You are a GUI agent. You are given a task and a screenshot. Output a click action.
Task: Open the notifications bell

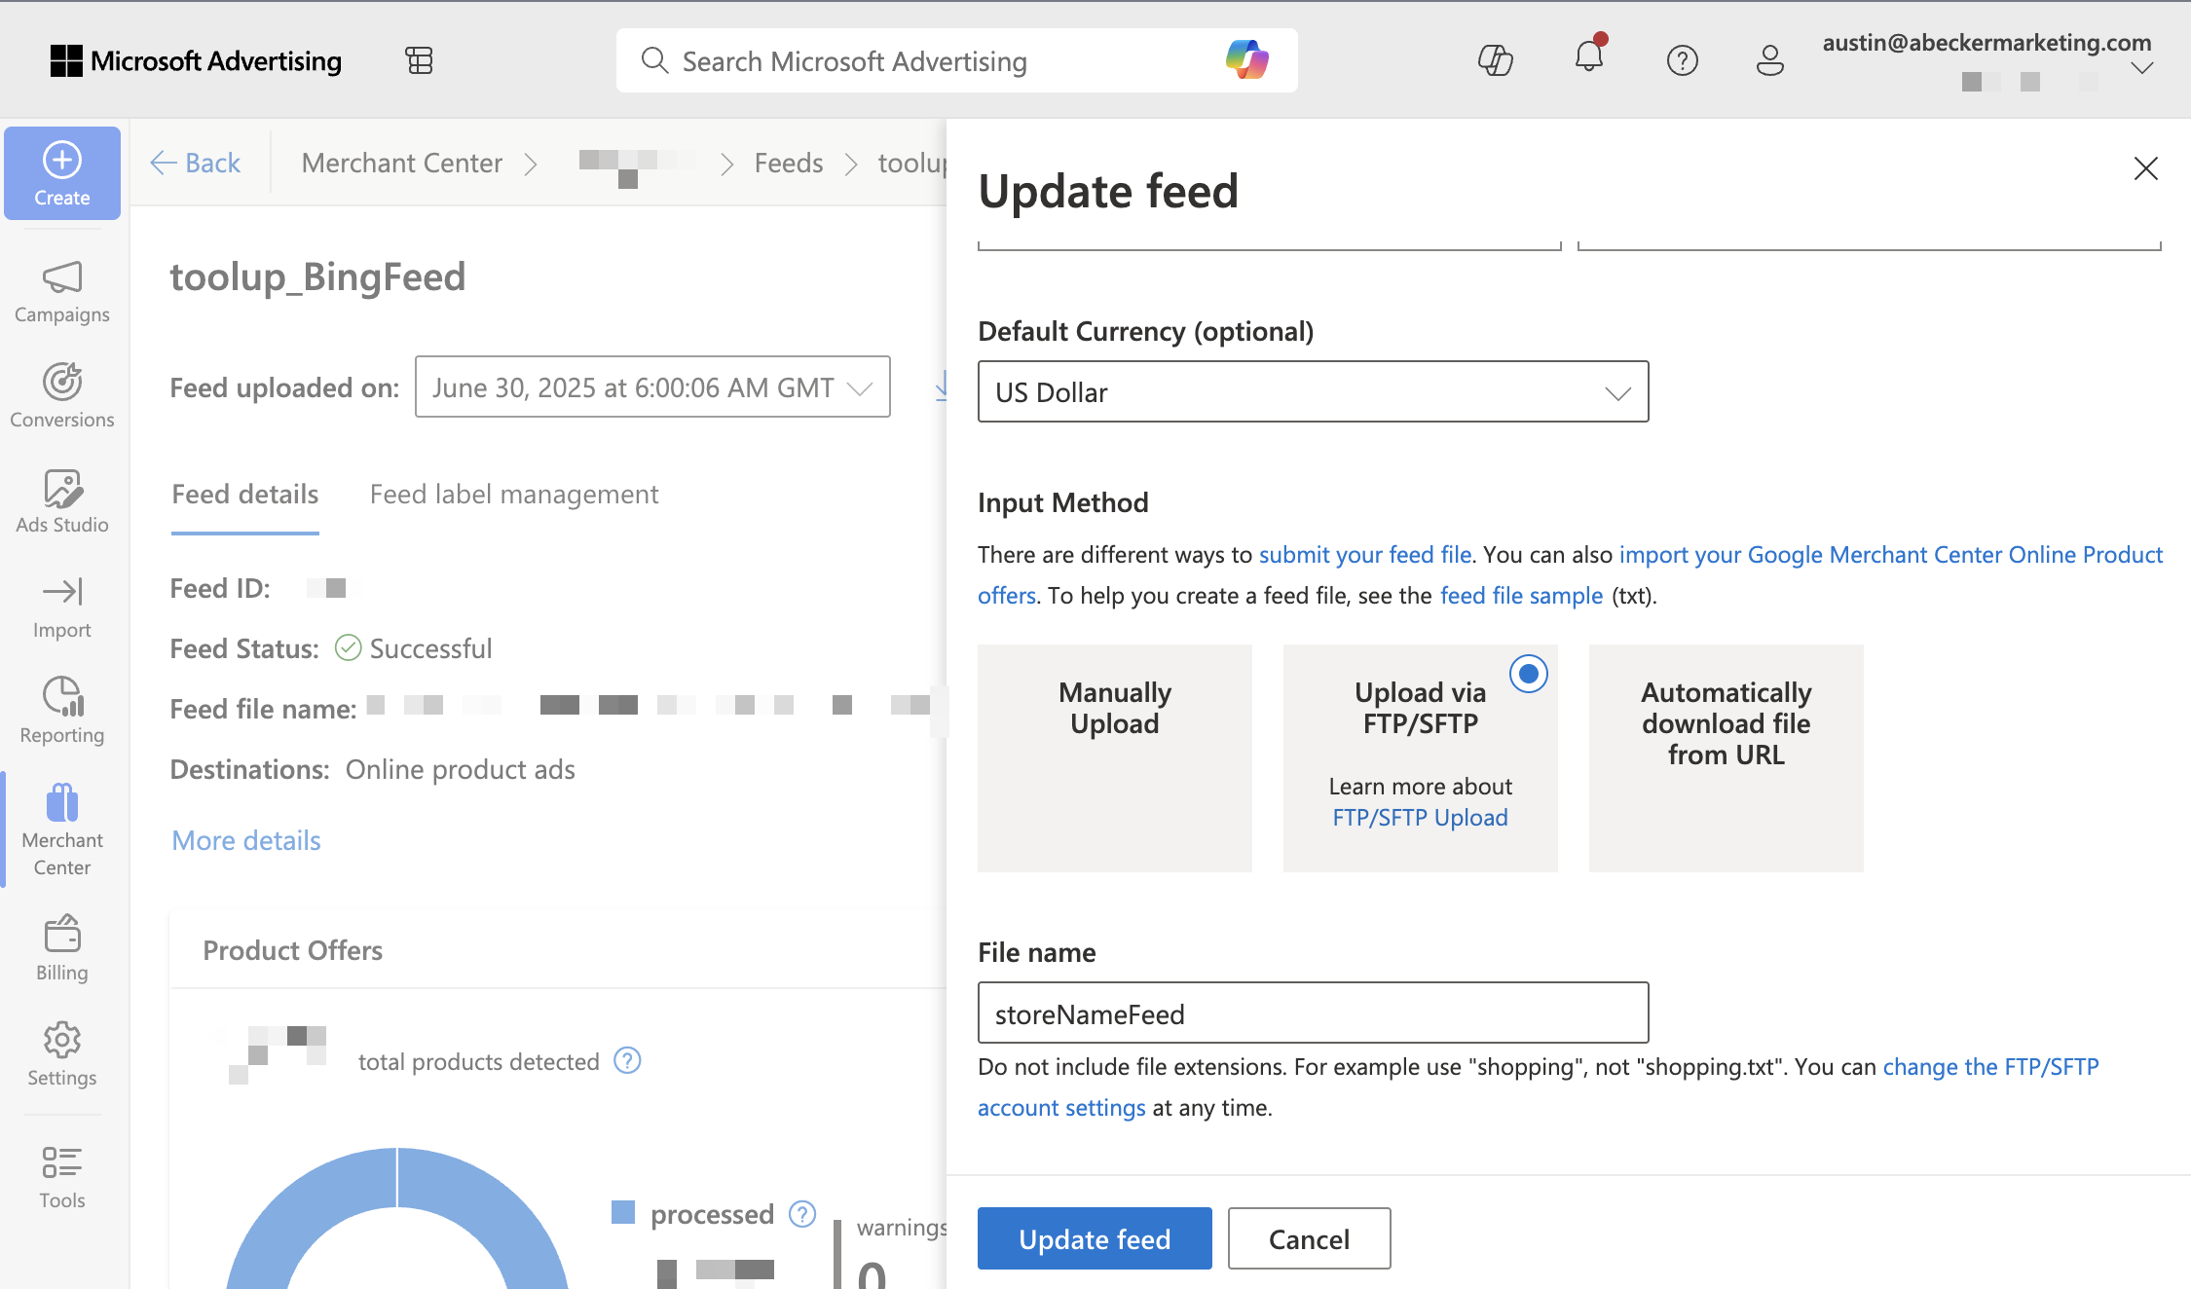pos(1589,56)
